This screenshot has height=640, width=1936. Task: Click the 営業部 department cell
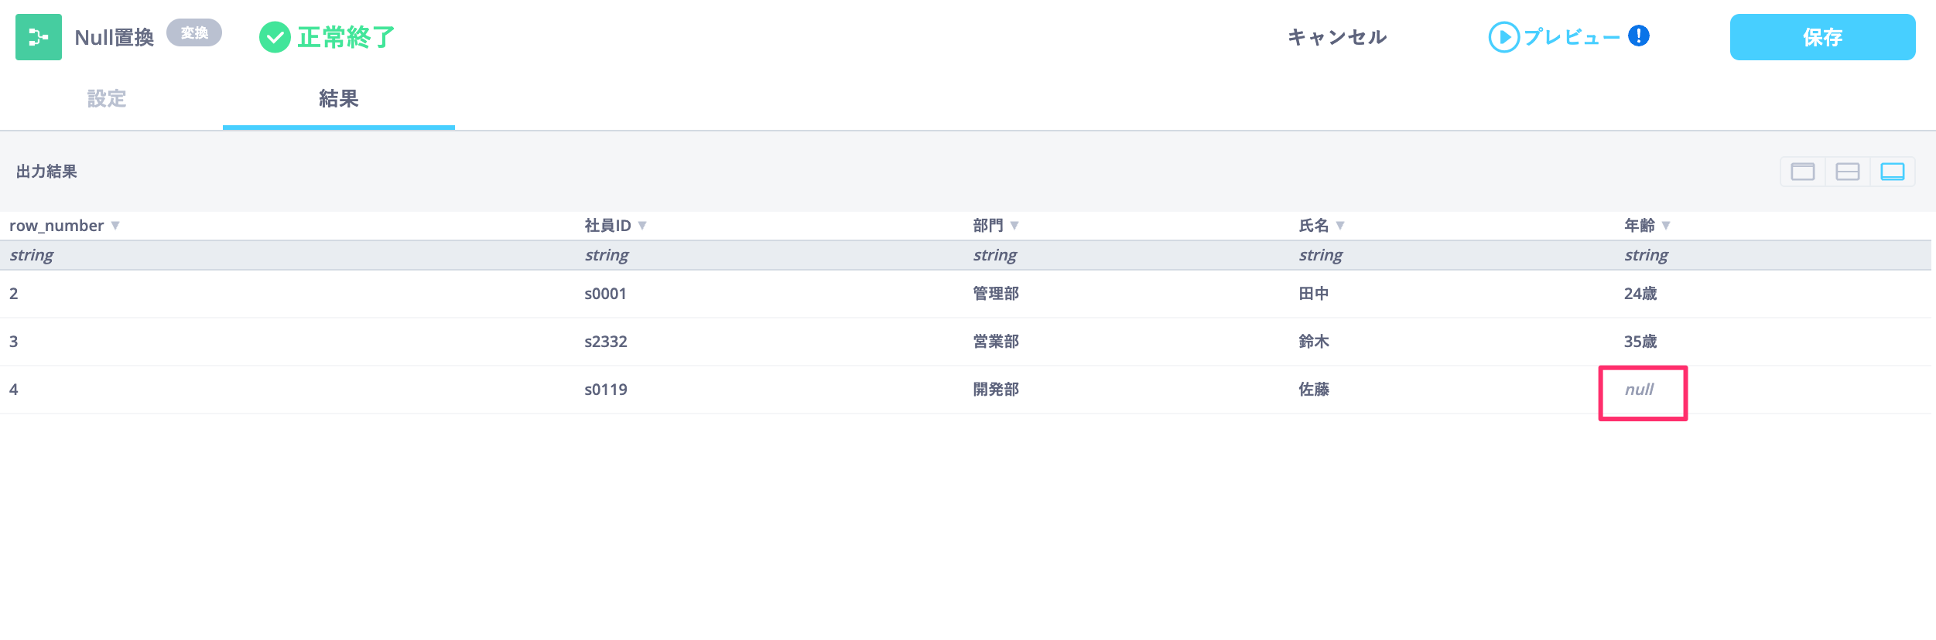(996, 342)
